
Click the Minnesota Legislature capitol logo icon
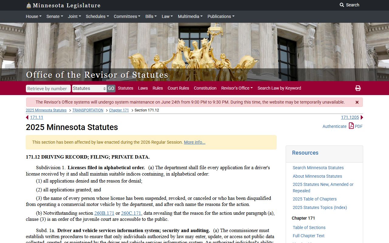coord(29,5)
